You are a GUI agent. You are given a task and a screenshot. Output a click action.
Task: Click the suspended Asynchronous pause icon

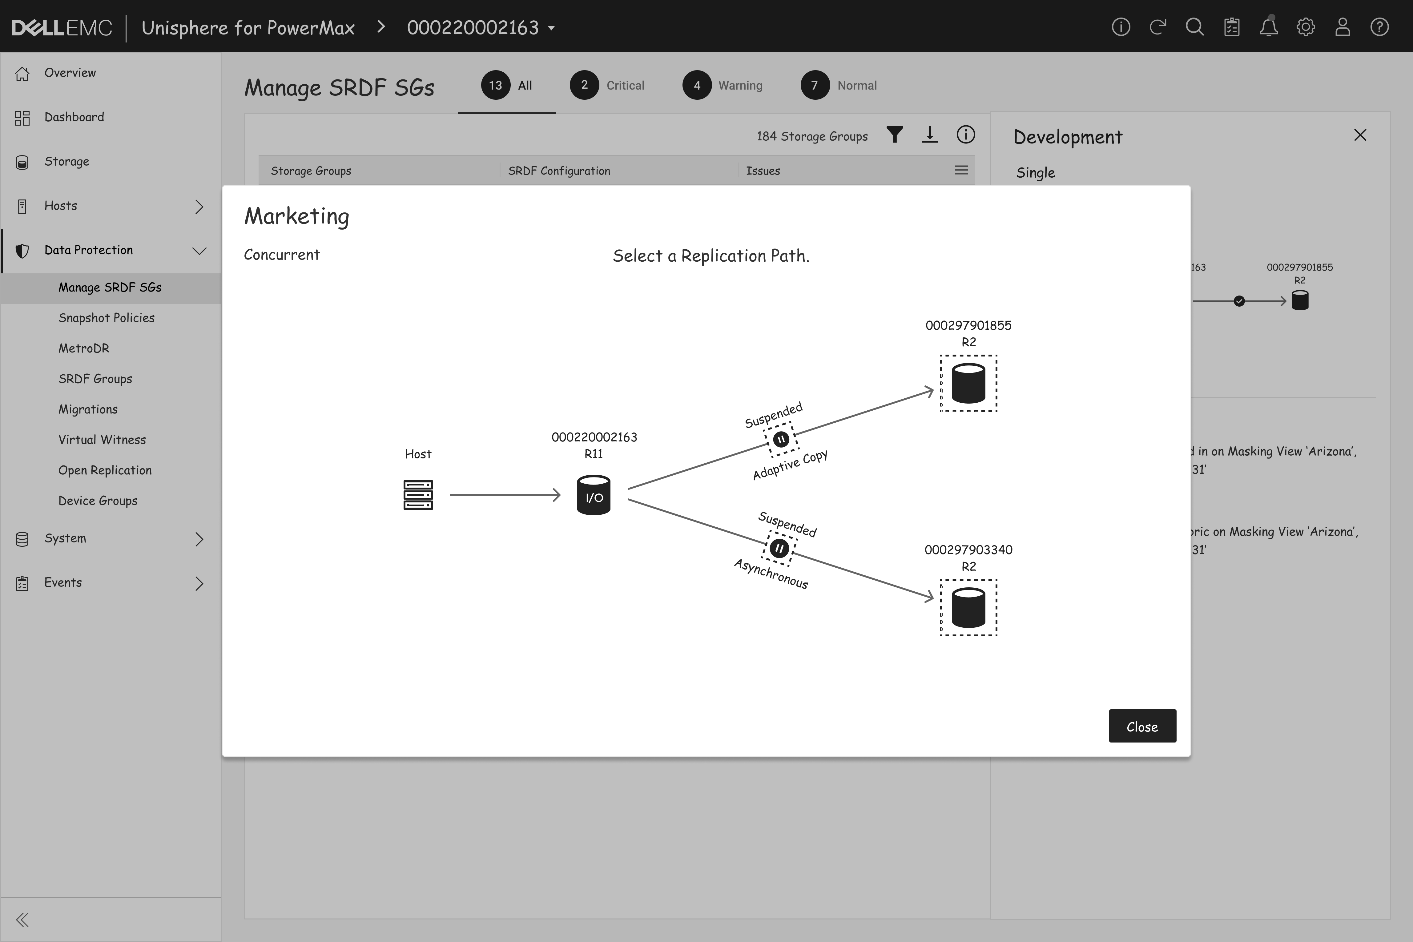(x=779, y=548)
